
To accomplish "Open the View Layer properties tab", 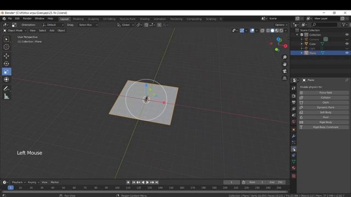I will 294,109.
